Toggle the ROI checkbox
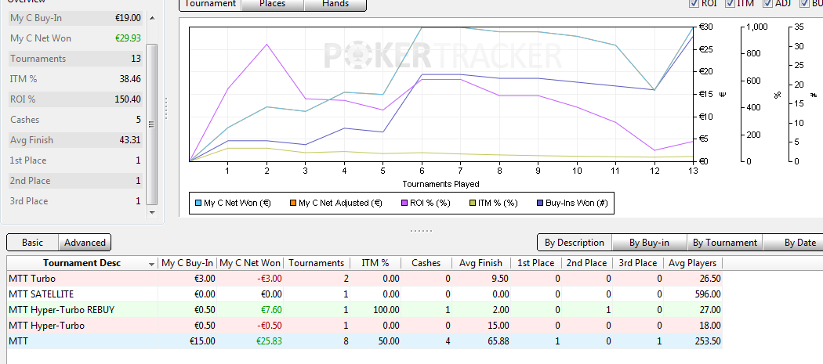Viewport: 823px width, 364px height. (x=694, y=3)
